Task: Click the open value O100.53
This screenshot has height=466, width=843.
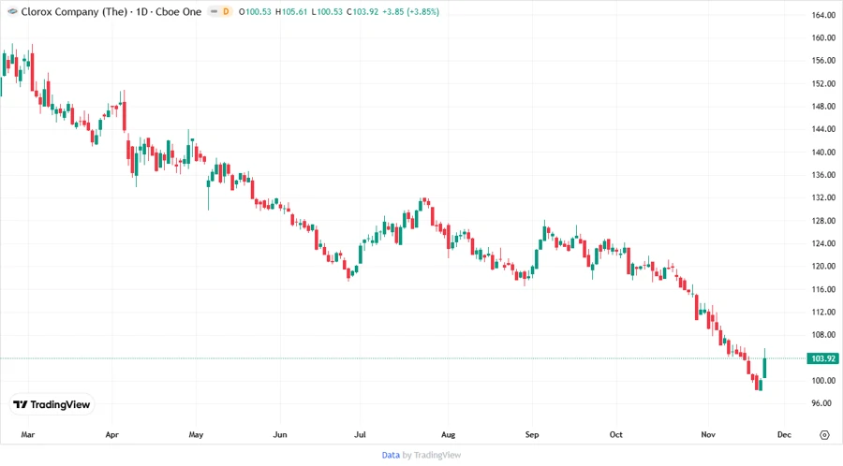Action: tap(255, 11)
